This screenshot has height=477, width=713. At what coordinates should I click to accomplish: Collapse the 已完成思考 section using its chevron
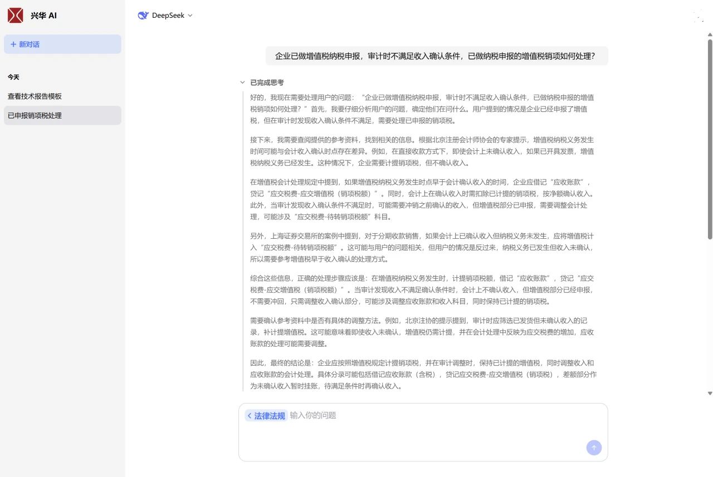pyautogui.click(x=242, y=82)
